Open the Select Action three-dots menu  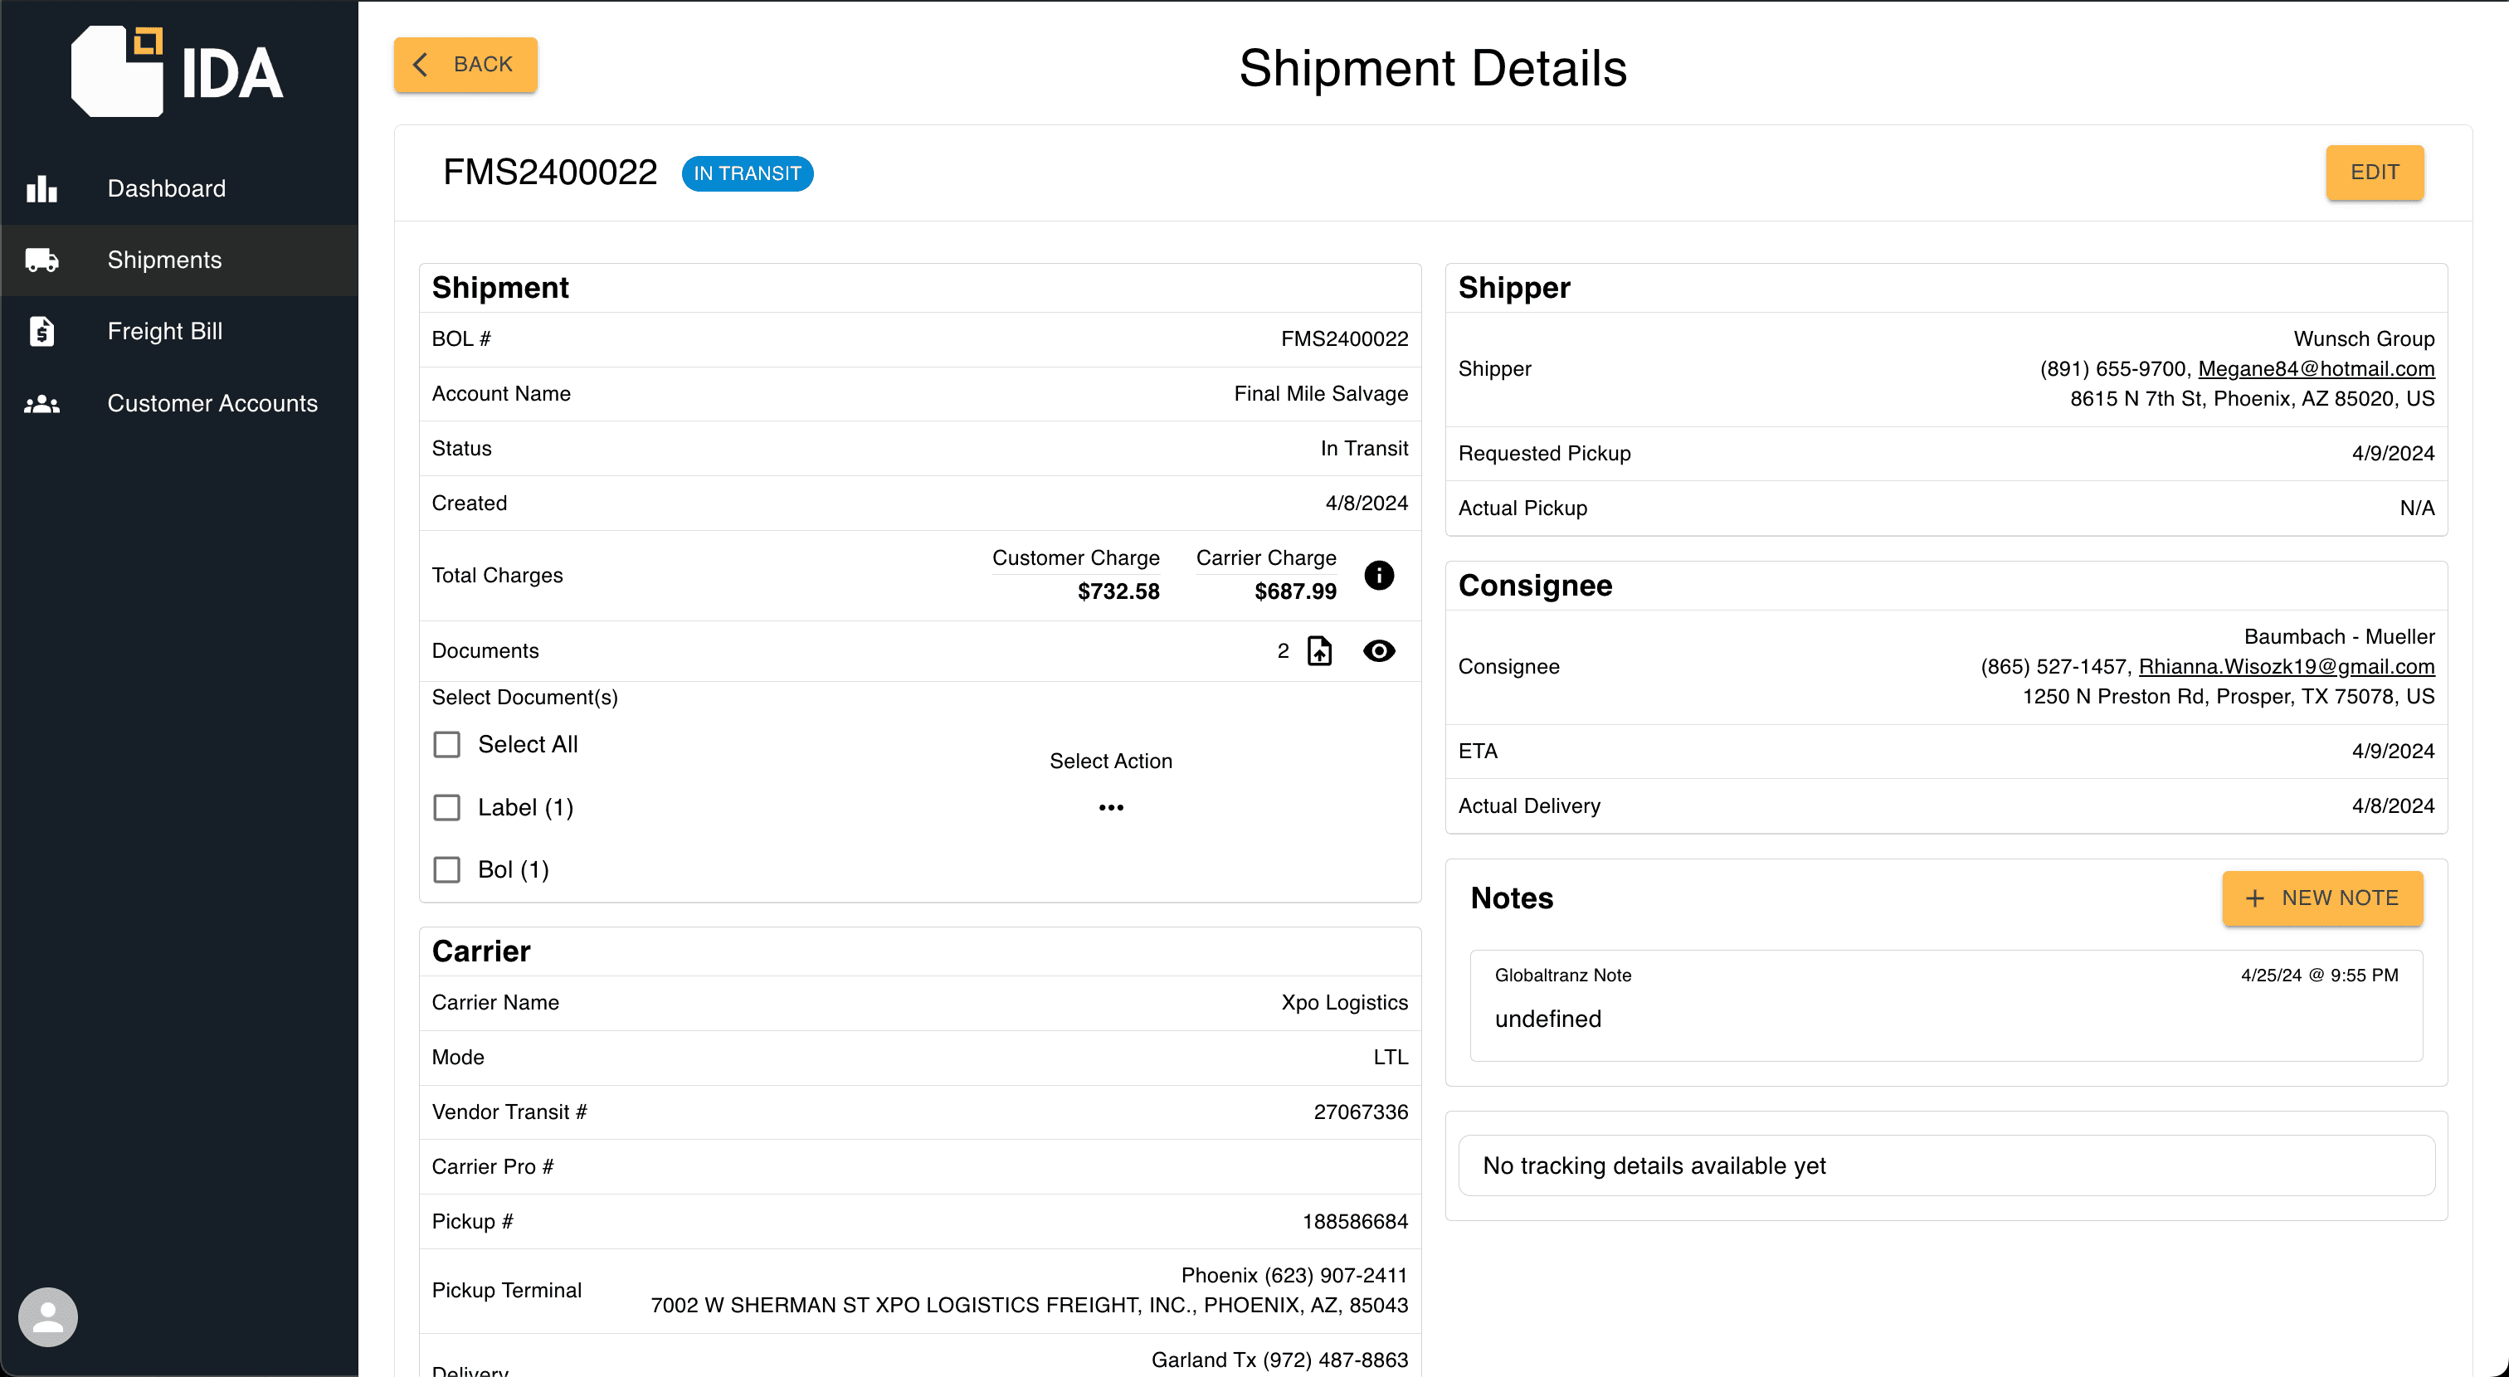(1111, 807)
